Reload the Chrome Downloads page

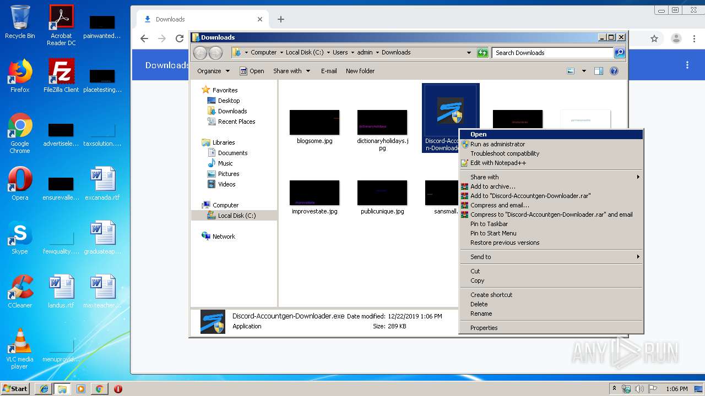[180, 38]
